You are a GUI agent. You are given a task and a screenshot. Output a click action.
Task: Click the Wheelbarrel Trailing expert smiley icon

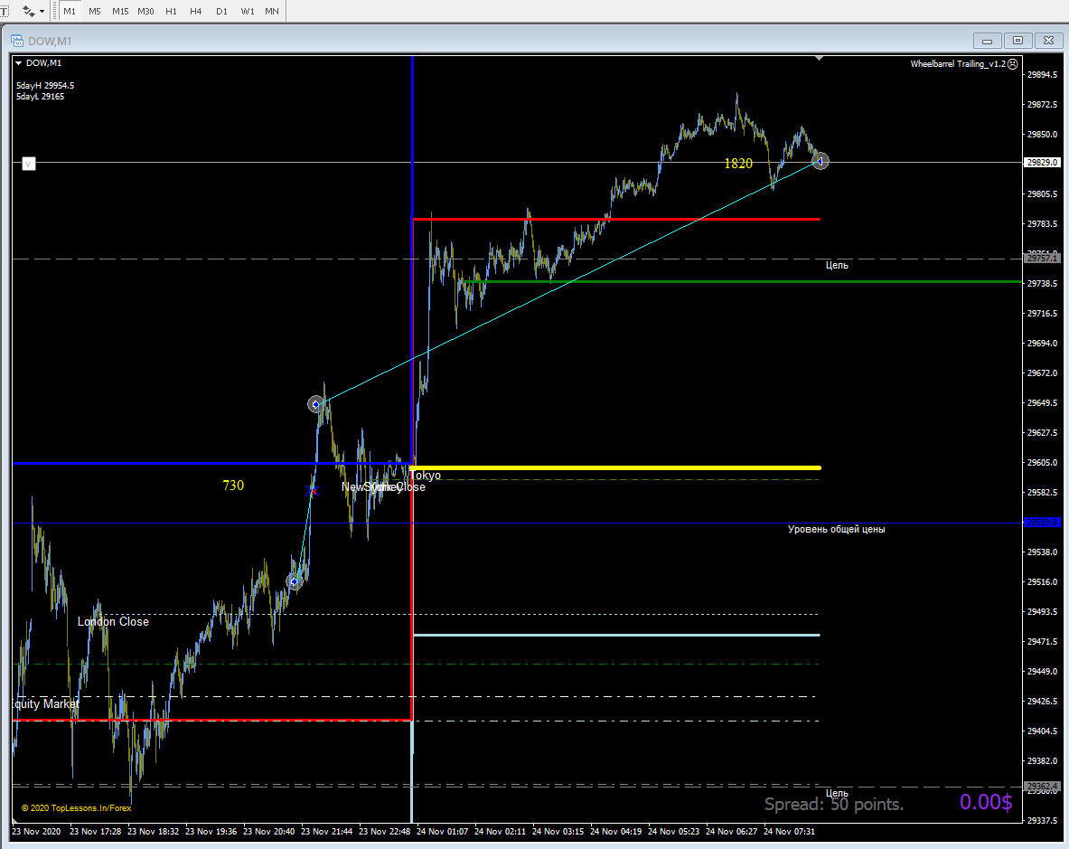tap(1012, 64)
